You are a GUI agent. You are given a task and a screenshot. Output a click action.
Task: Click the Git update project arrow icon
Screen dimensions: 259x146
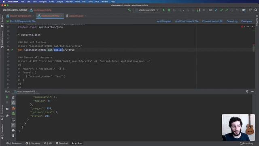216,10
